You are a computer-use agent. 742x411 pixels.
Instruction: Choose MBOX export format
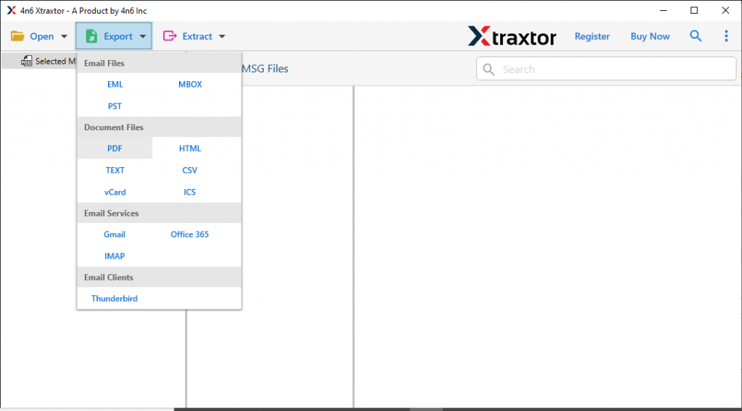click(190, 84)
